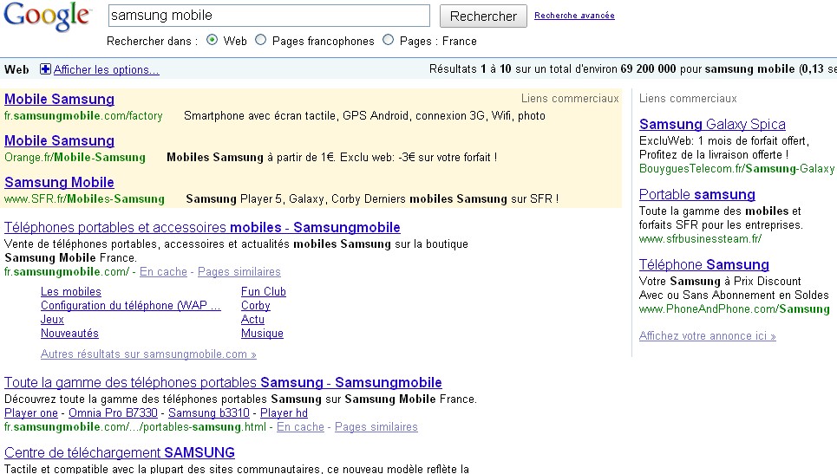
Task: Open Toute la gamme des téléphones portables Samsung result
Action: pyautogui.click(x=223, y=383)
